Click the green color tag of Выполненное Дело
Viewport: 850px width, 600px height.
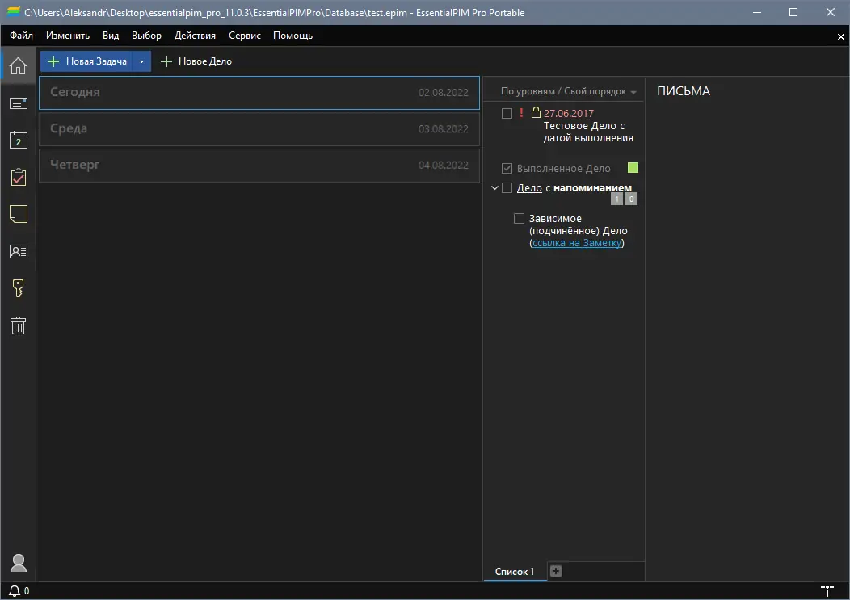click(x=633, y=167)
